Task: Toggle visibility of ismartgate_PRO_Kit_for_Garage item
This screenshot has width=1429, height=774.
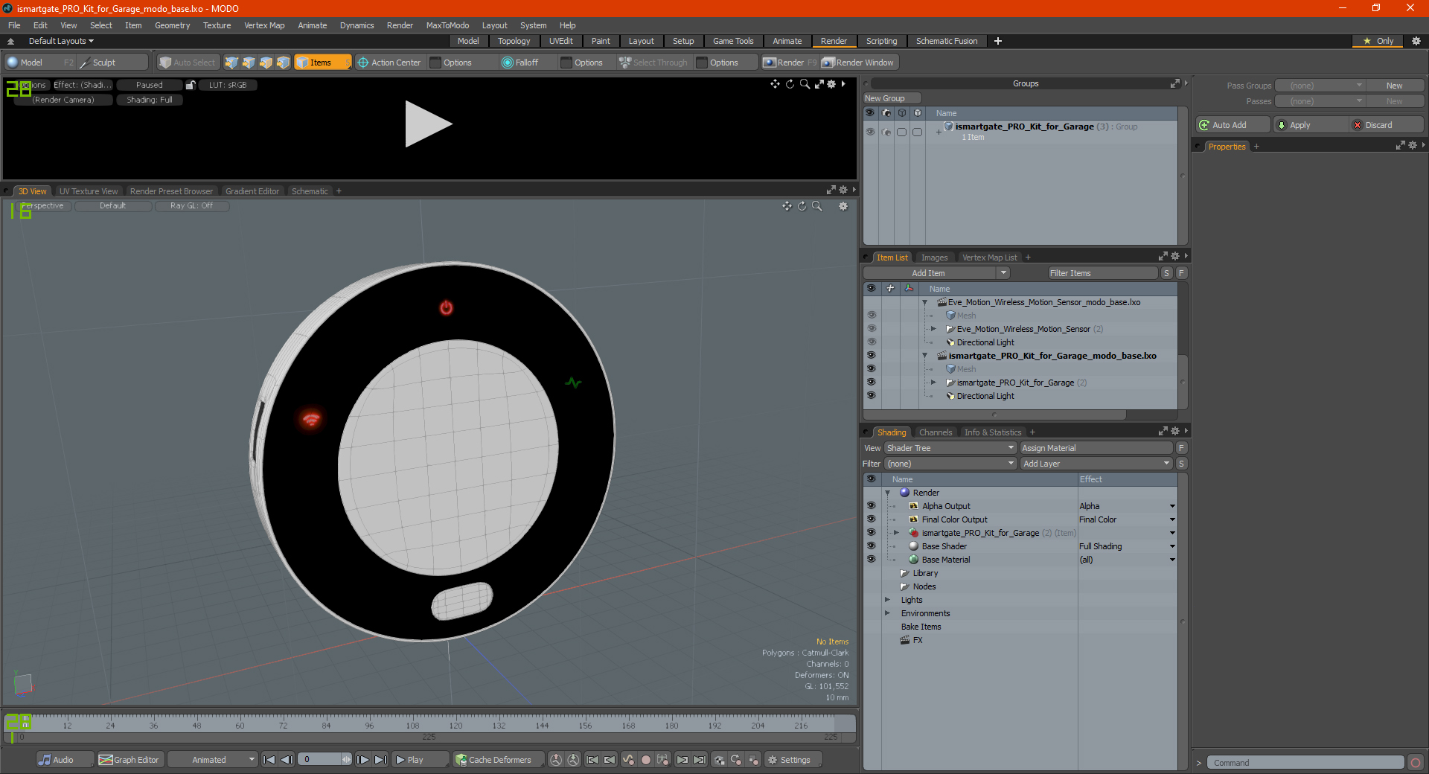Action: [871, 383]
